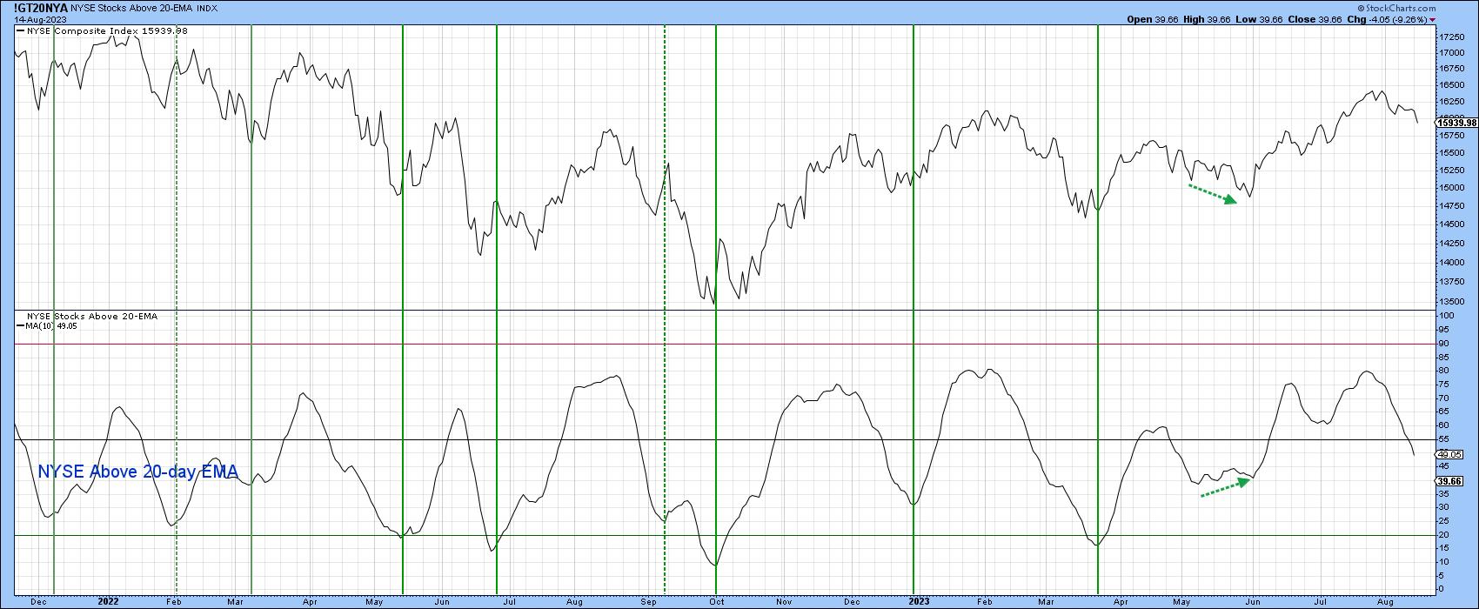Click the blue NYSE Above 20-day EMA annotation
The image size is (1479, 609).
[137, 472]
